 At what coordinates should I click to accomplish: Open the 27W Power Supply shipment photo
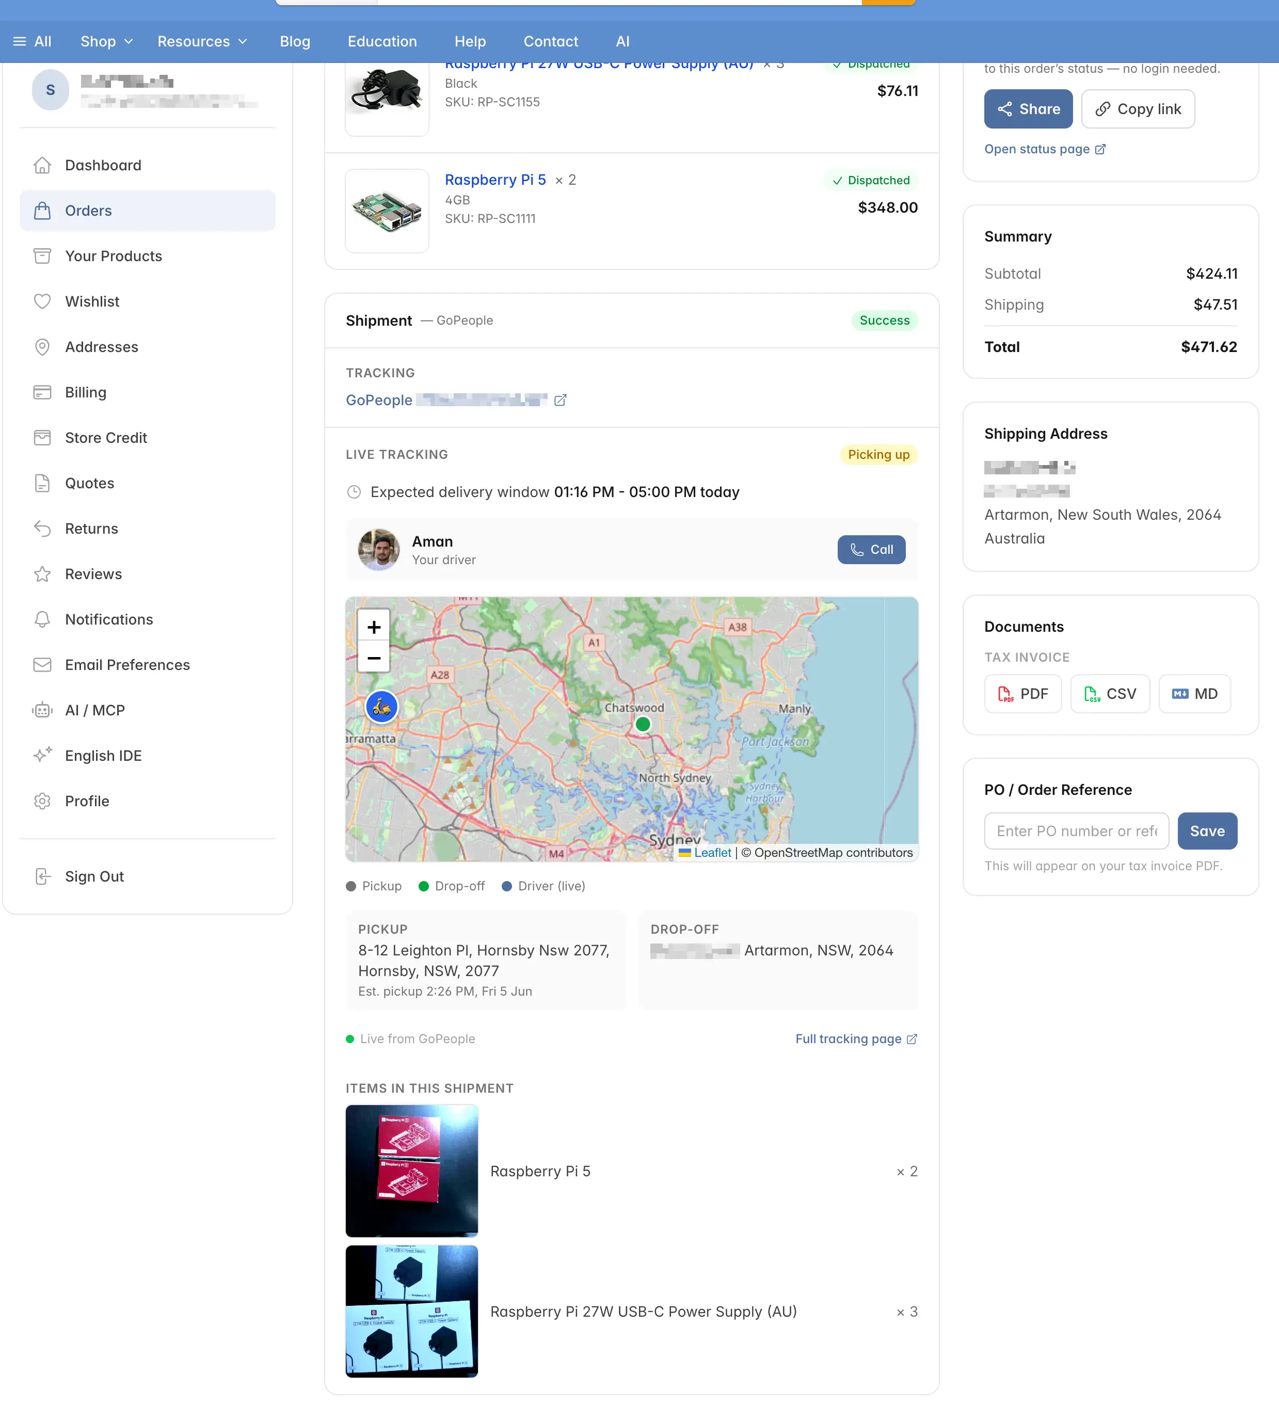[x=411, y=1311]
